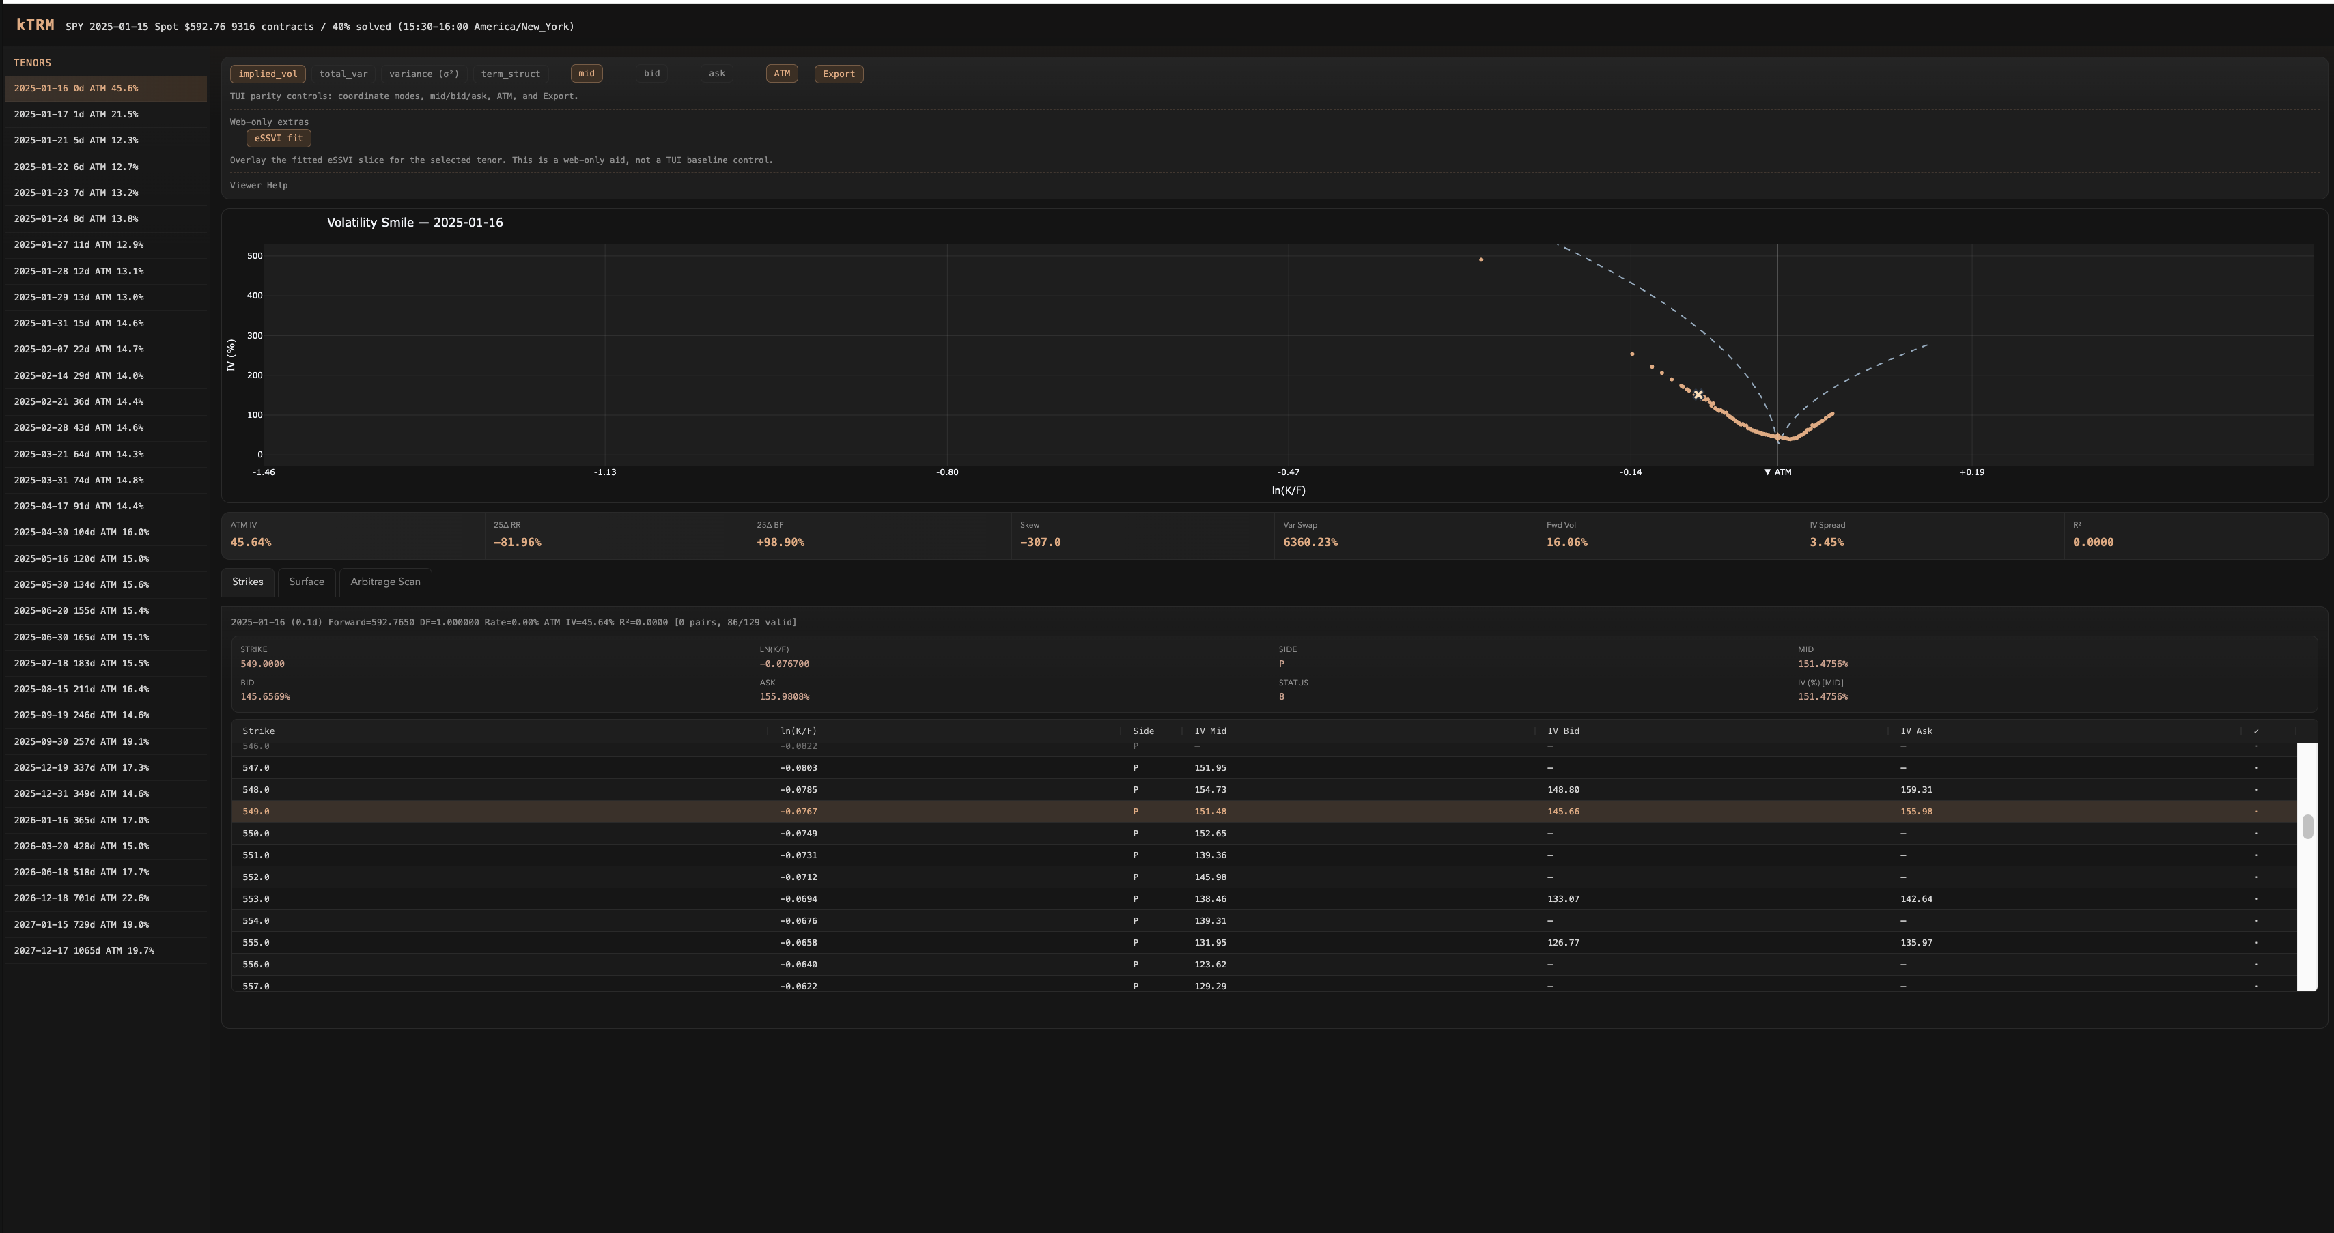Screen dimensions: 2334x1233
Task: Open the Surface tab
Action: coord(306,582)
